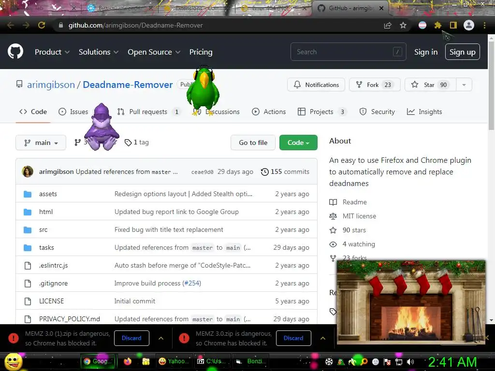Star the repository

(430, 85)
